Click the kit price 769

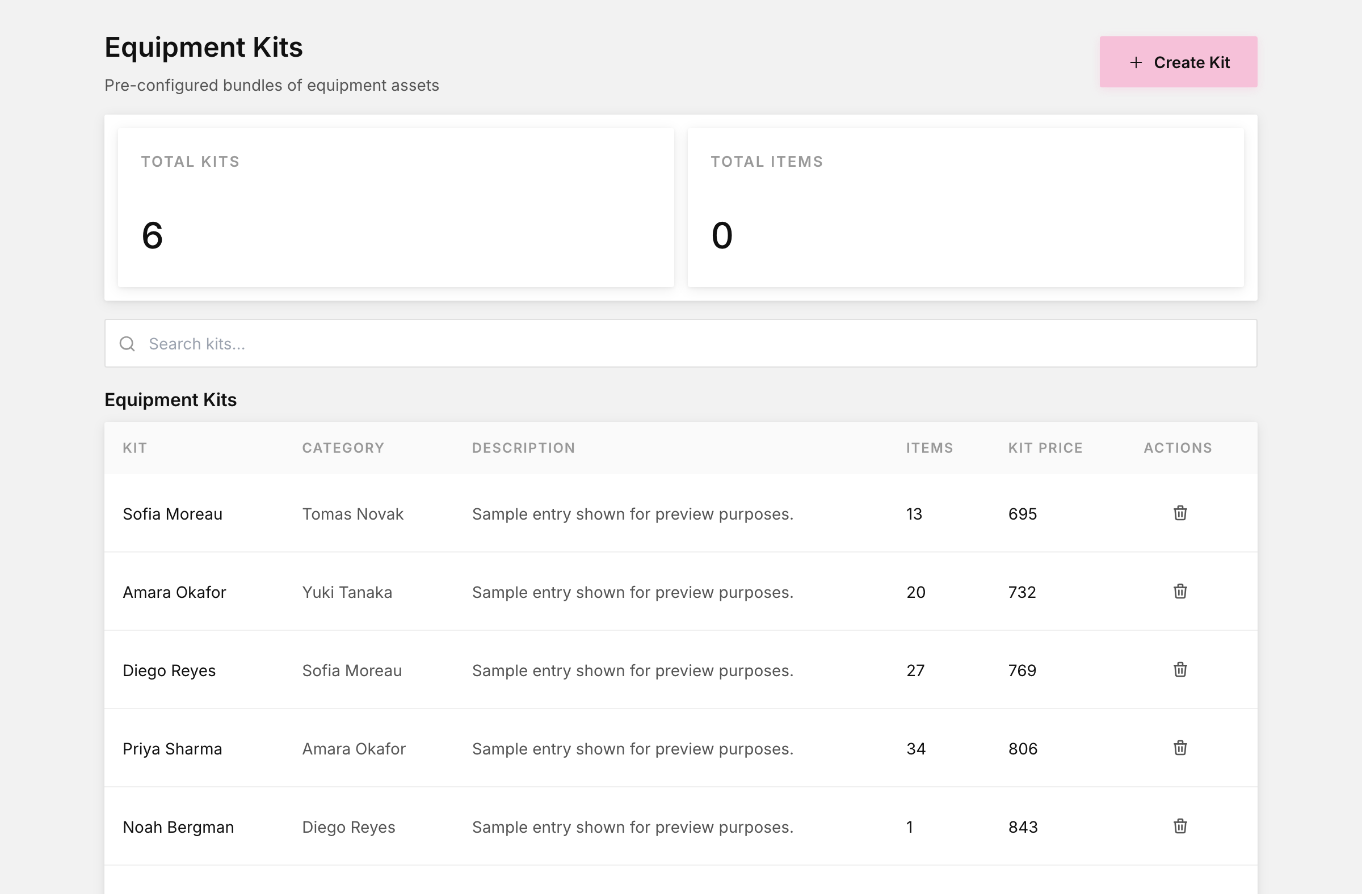click(x=1022, y=670)
